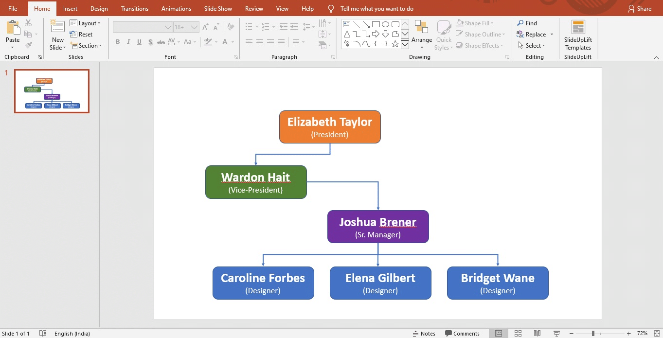
Task: Open the Font Size dropdown
Action: tap(194, 27)
